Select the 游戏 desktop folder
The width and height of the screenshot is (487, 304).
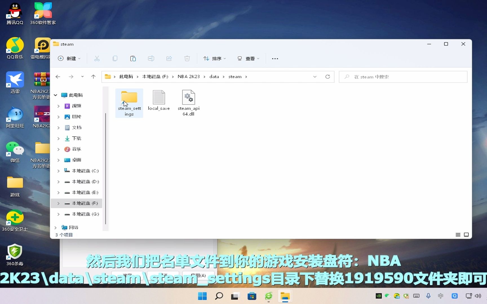(15, 186)
